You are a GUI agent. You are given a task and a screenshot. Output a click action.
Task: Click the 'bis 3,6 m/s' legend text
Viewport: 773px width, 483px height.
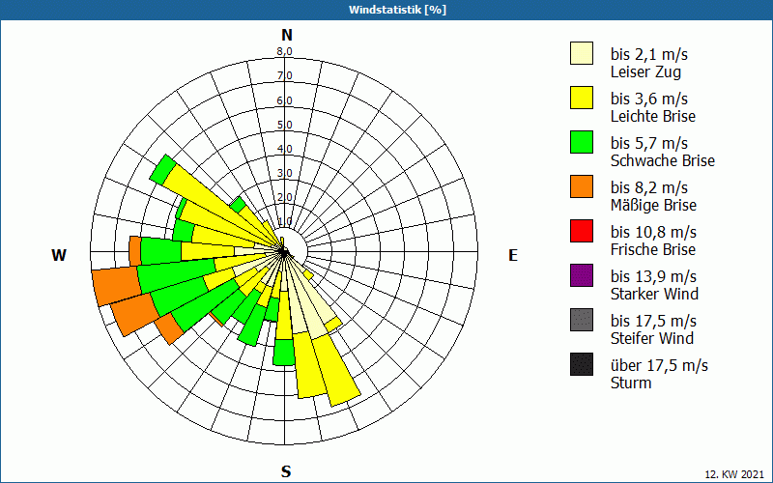tap(649, 99)
